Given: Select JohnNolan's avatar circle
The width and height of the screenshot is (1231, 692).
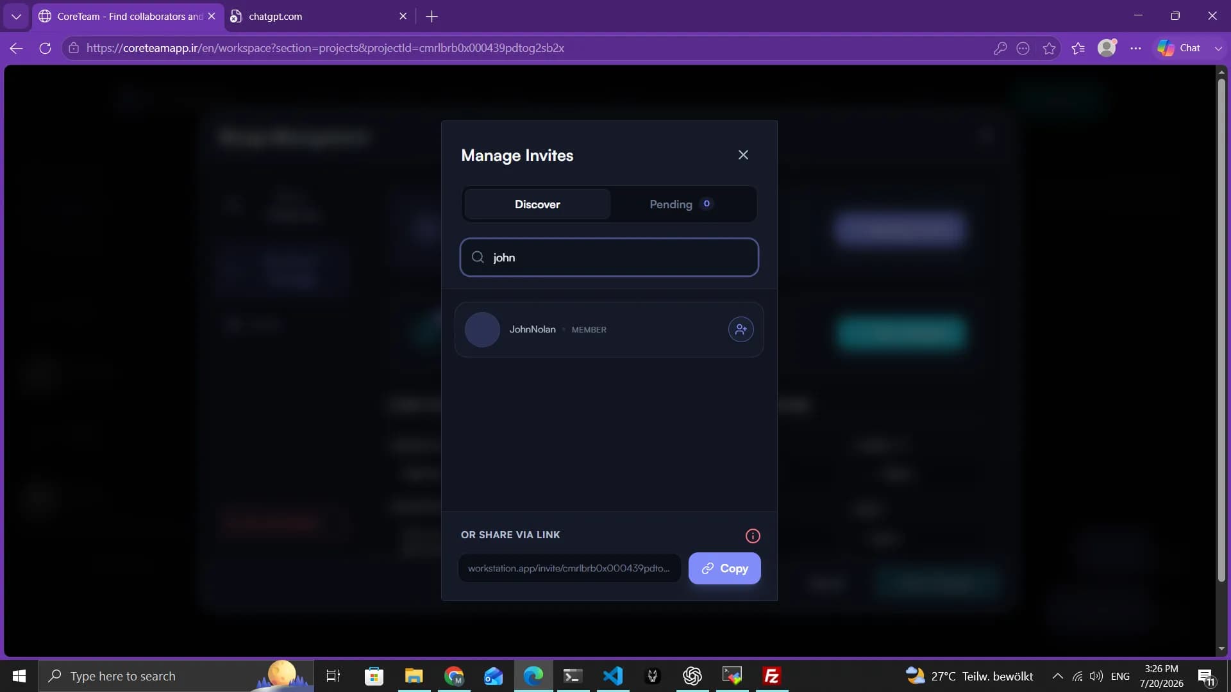Looking at the screenshot, I should [x=482, y=329].
